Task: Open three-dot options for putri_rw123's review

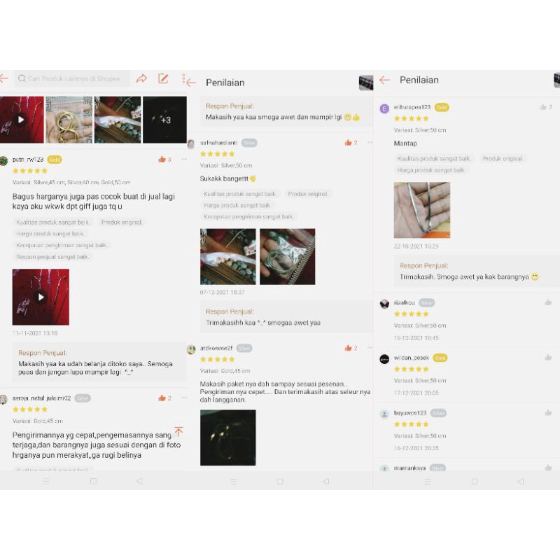Action: point(184,159)
